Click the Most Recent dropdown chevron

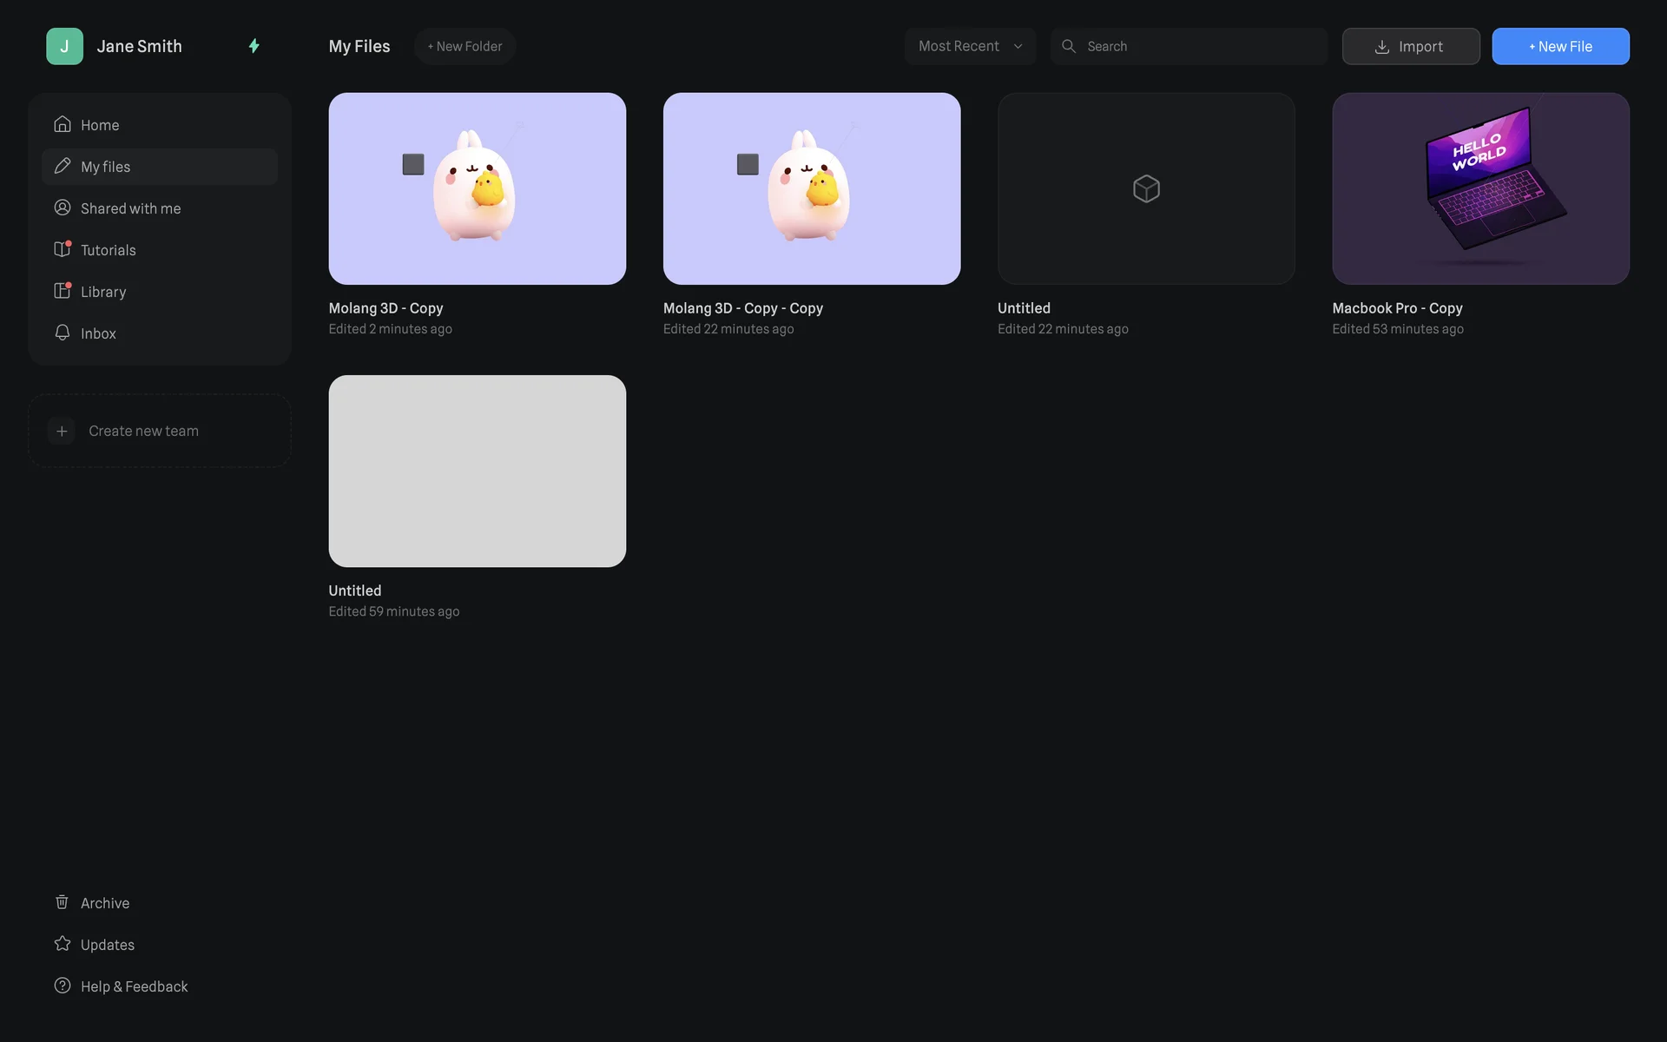pyautogui.click(x=1018, y=46)
